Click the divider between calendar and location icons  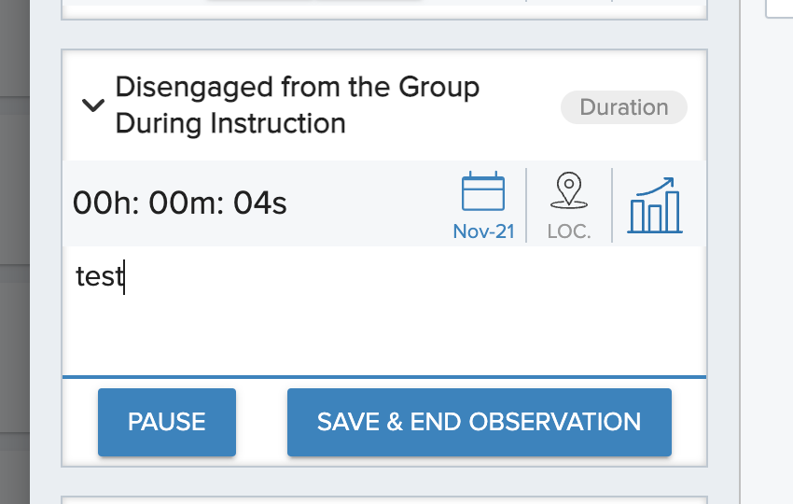click(526, 205)
